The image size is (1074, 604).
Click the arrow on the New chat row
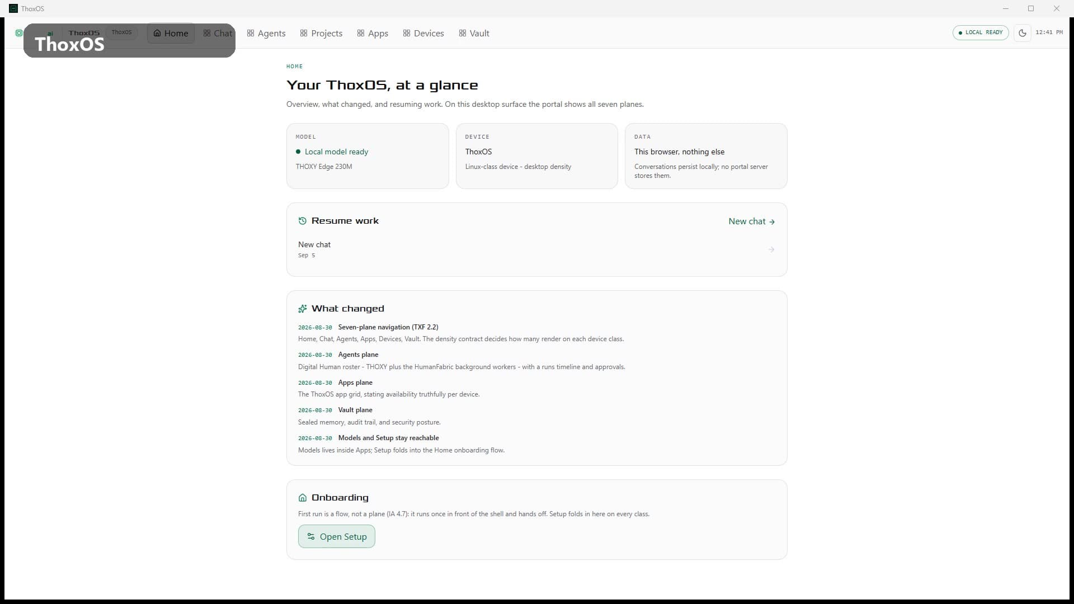(771, 249)
